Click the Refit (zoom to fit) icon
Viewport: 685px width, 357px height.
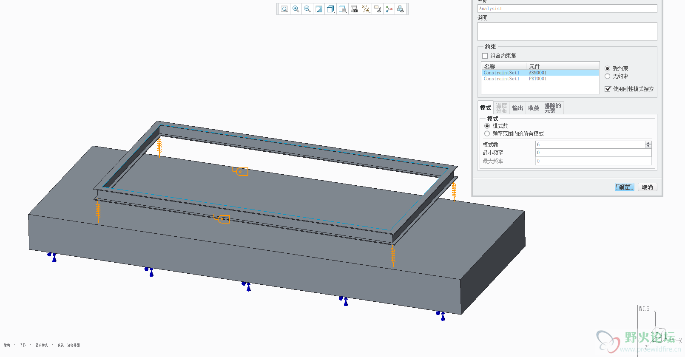point(284,9)
